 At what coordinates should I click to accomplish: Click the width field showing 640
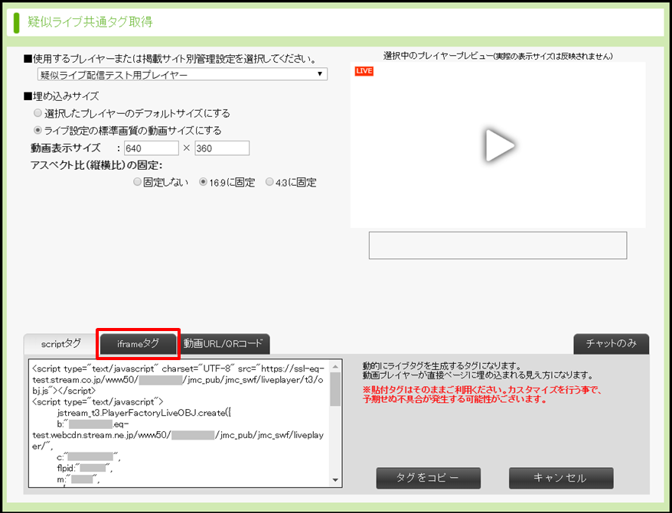point(152,148)
